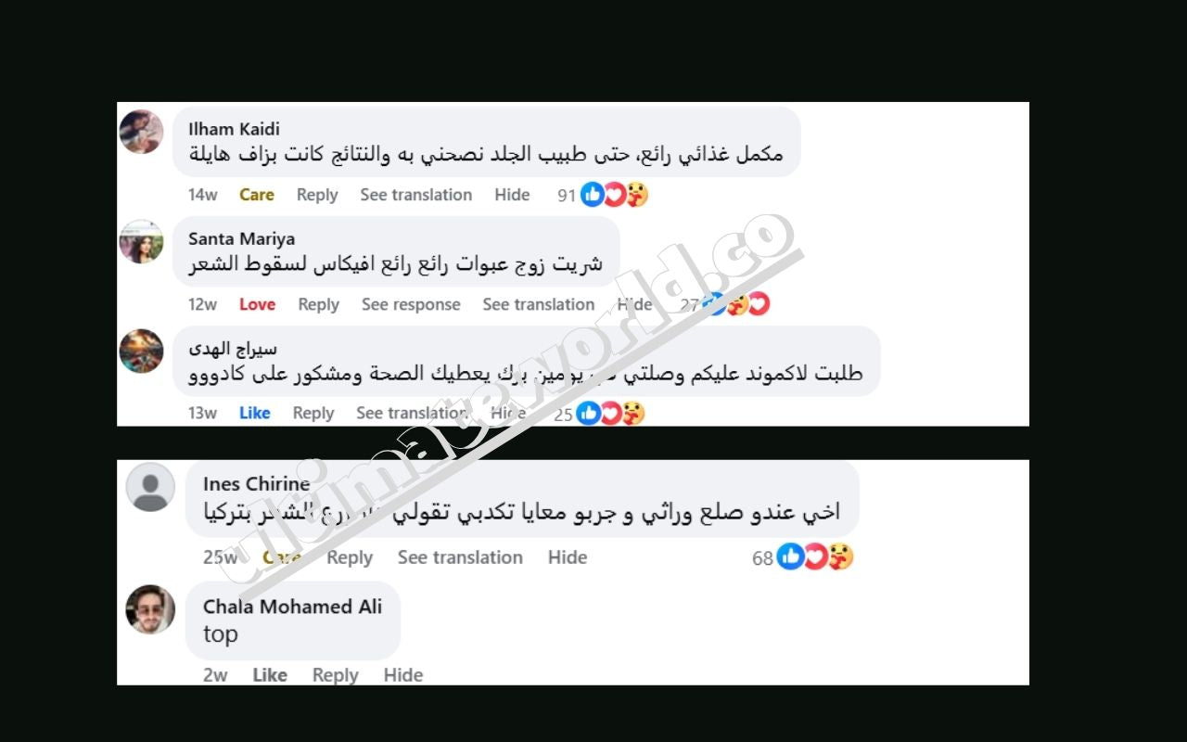Toggle Care reaction under Ilham Kaidi's comment
Screen dimensions: 1187x742
pos(257,195)
